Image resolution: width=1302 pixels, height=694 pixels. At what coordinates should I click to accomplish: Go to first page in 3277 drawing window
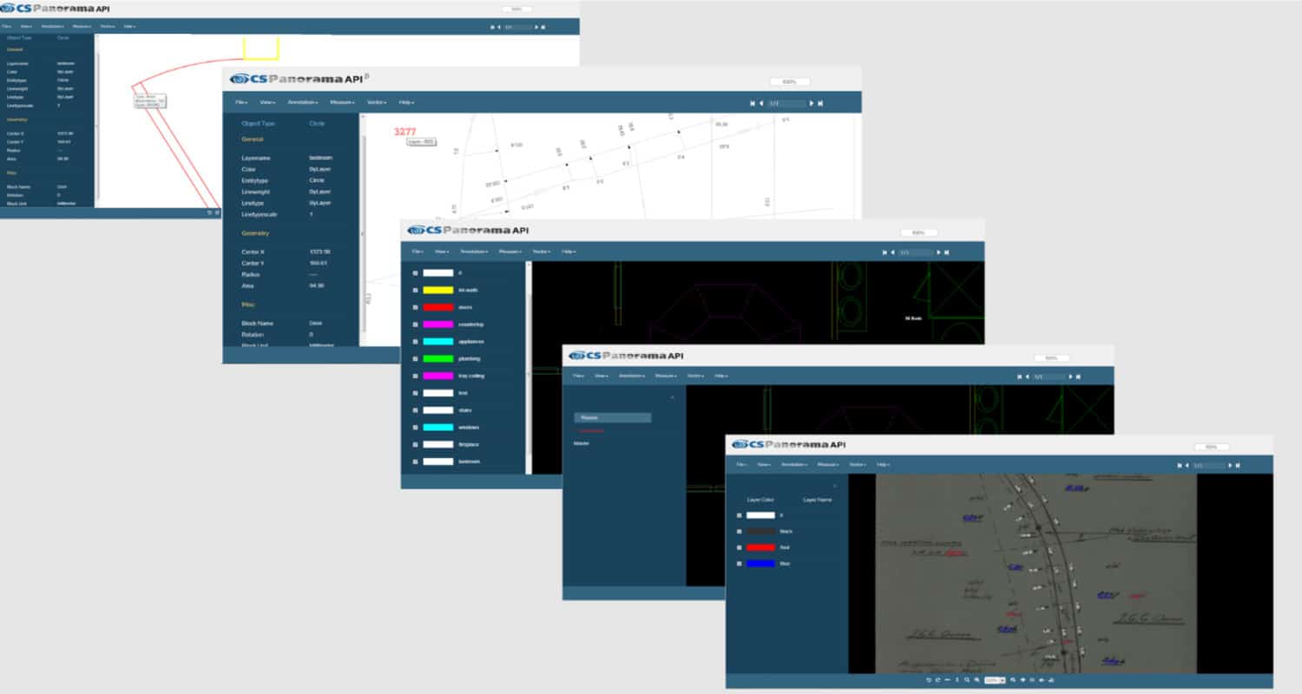[x=753, y=103]
